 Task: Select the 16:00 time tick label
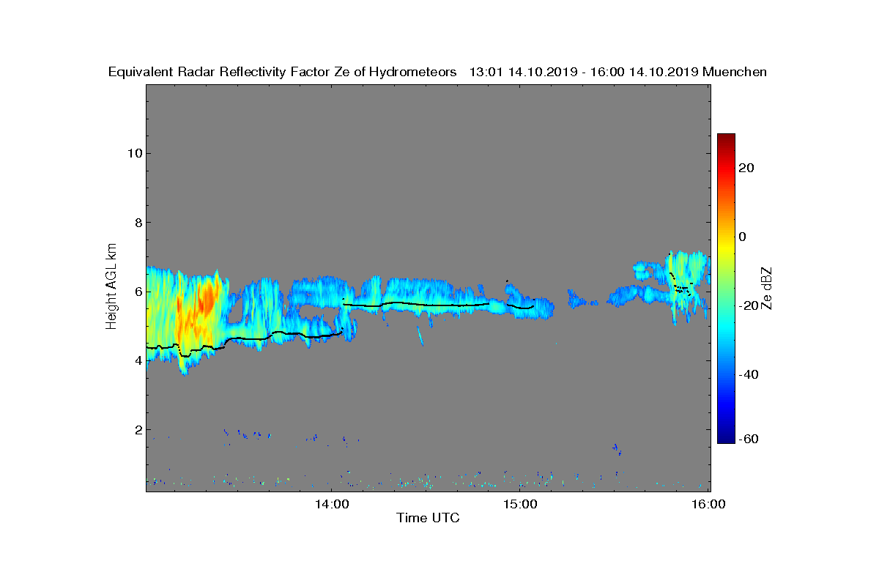pyautogui.click(x=709, y=504)
